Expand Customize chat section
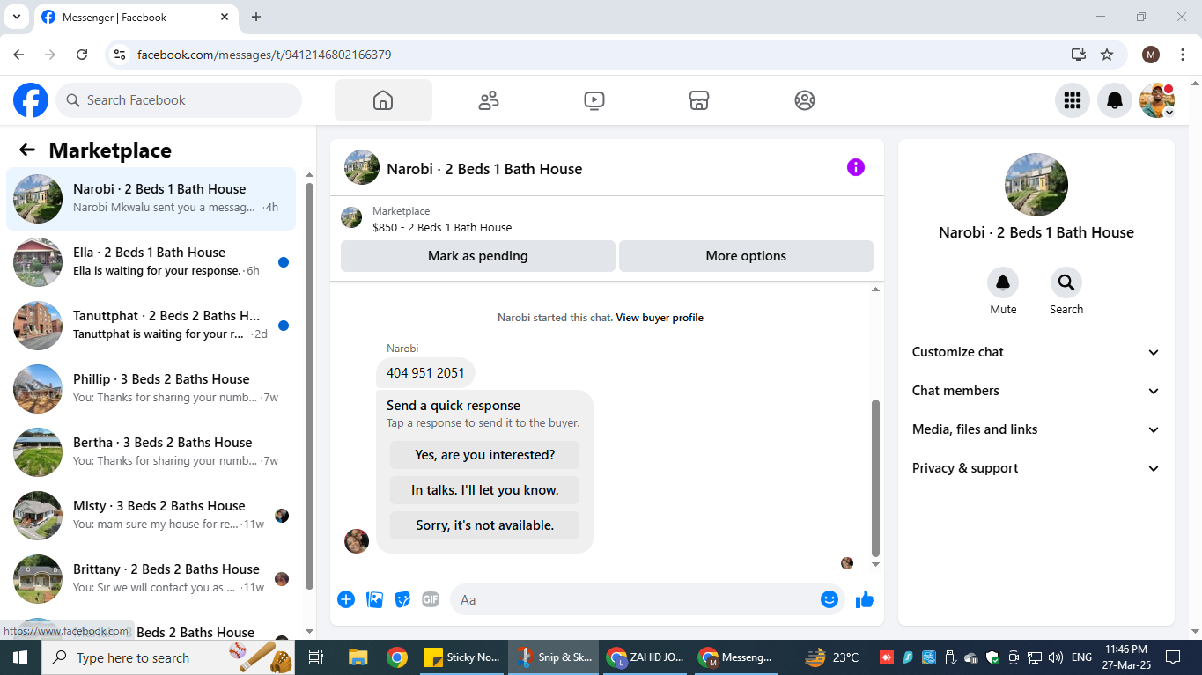This screenshot has width=1202, height=675. coord(1036,352)
